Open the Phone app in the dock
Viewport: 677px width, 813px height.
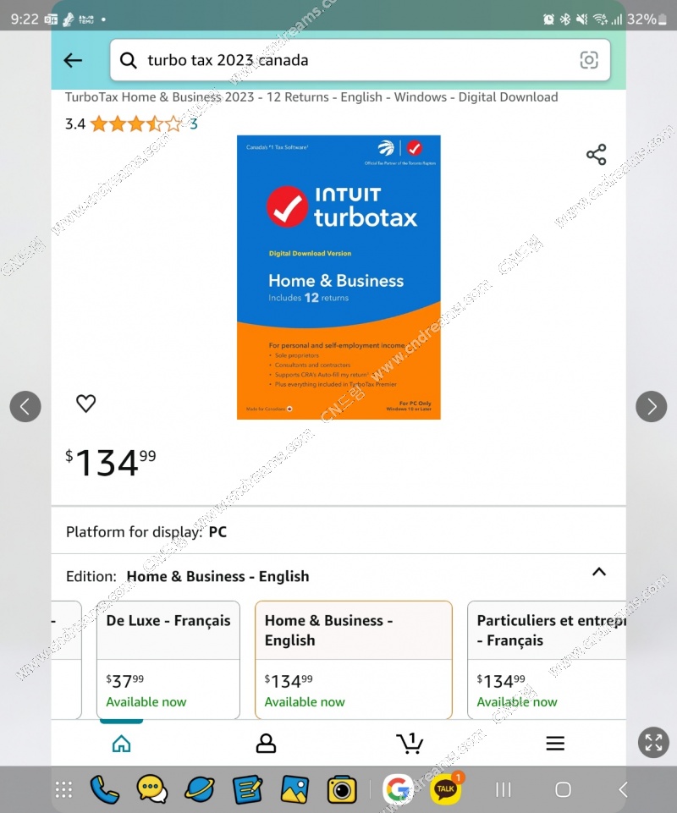click(x=105, y=789)
